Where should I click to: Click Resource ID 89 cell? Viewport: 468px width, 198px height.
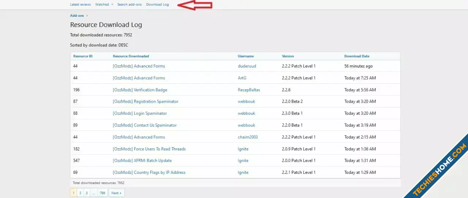(75, 125)
